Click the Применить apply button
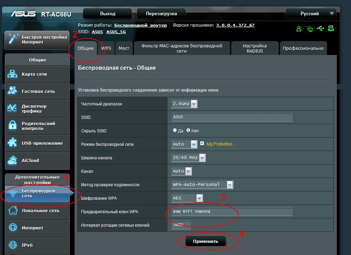Image resolution: width=351 pixels, height=255 pixels. [205, 241]
